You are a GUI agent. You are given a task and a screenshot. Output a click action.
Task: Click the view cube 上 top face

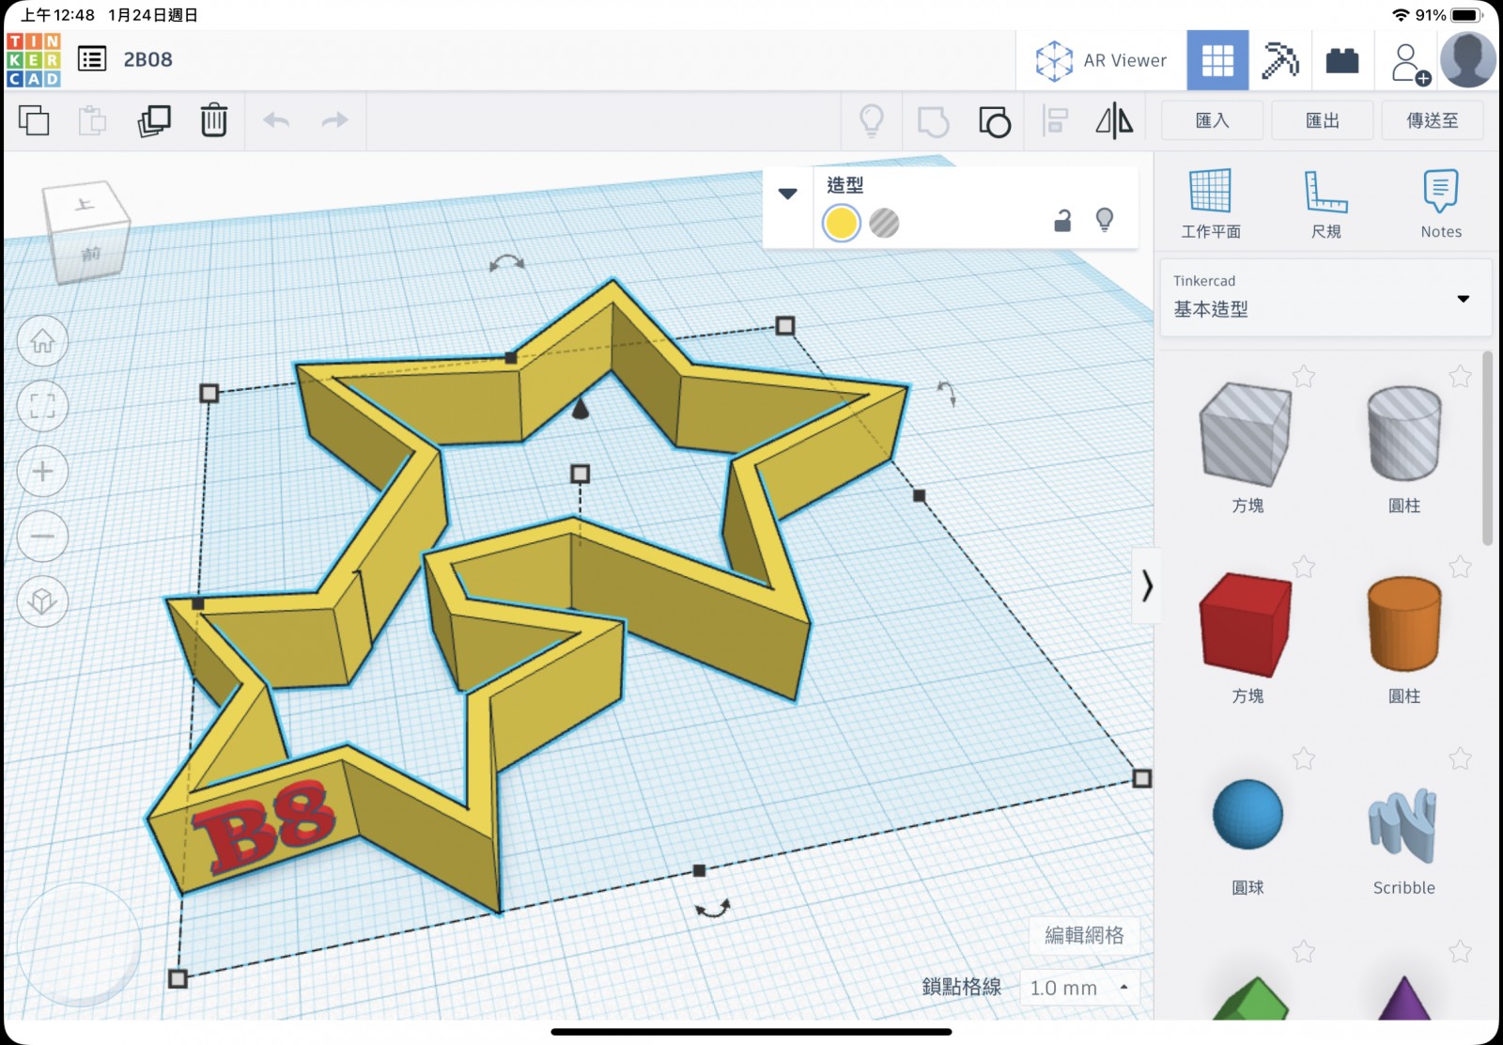[x=85, y=204]
